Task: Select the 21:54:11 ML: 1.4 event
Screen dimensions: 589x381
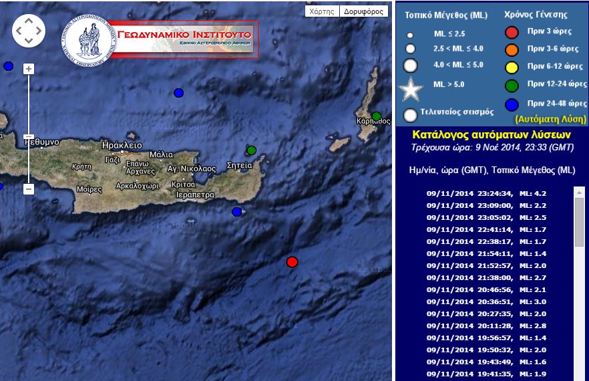Action: click(x=486, y=254)
